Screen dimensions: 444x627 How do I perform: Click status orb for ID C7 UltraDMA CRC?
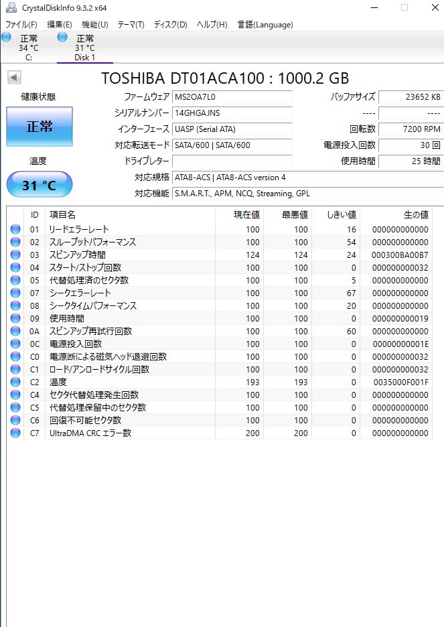click(x=15, y=433)
